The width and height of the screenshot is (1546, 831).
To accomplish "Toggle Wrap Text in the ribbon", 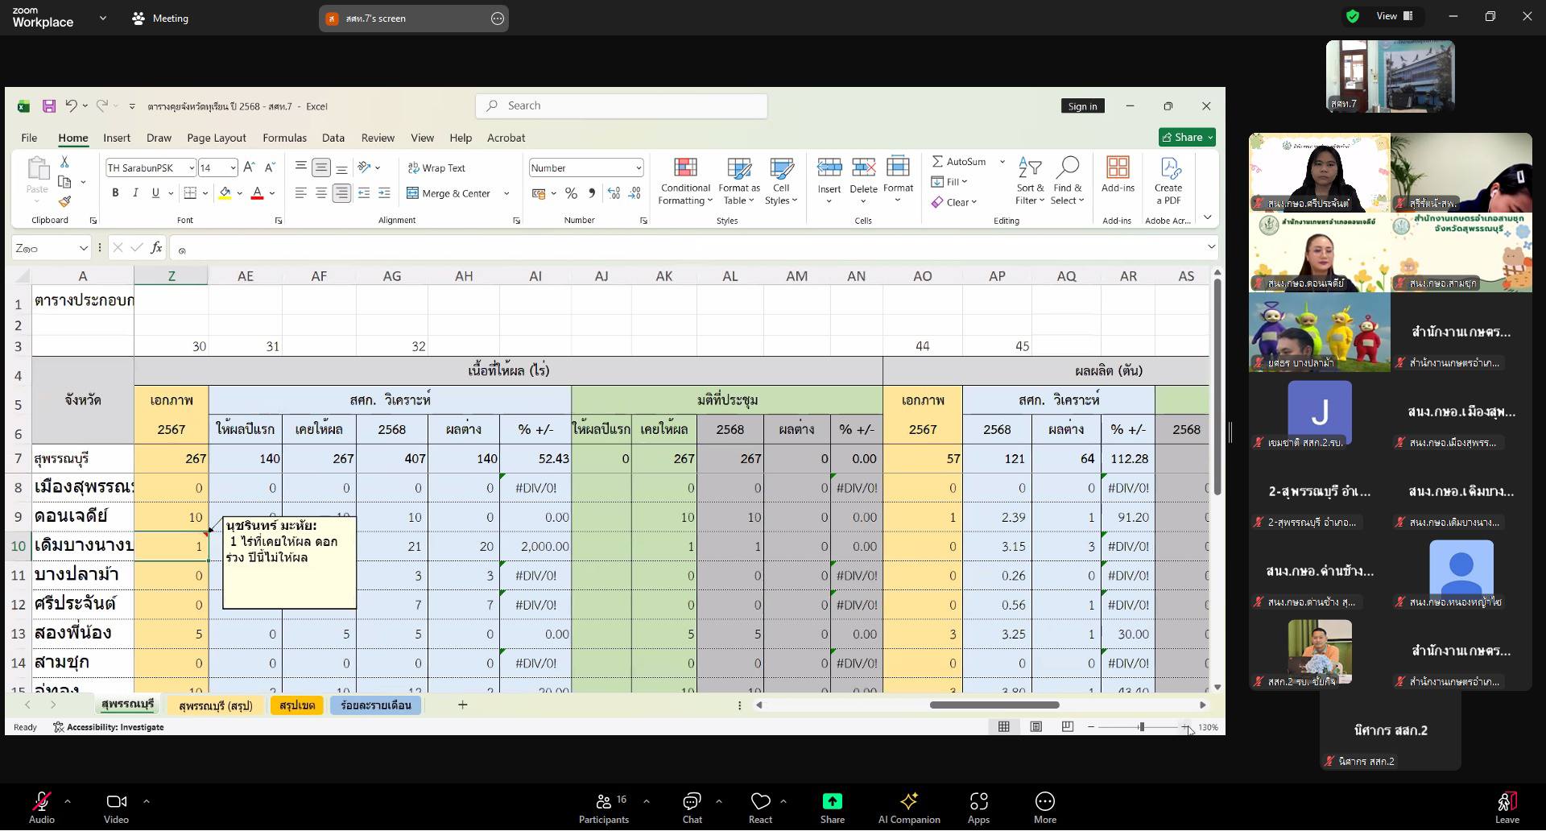I will [436, 168].
